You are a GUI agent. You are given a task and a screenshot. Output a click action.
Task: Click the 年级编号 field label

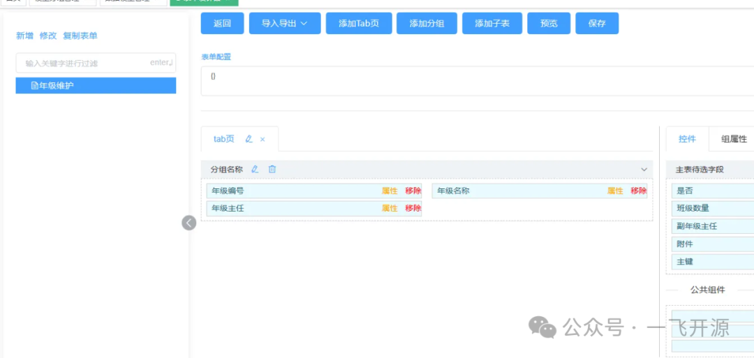[228, 191]
